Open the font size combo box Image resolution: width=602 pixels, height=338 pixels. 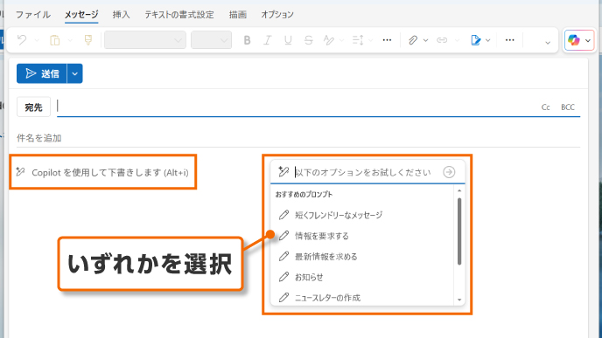click(x=211, y=40)
